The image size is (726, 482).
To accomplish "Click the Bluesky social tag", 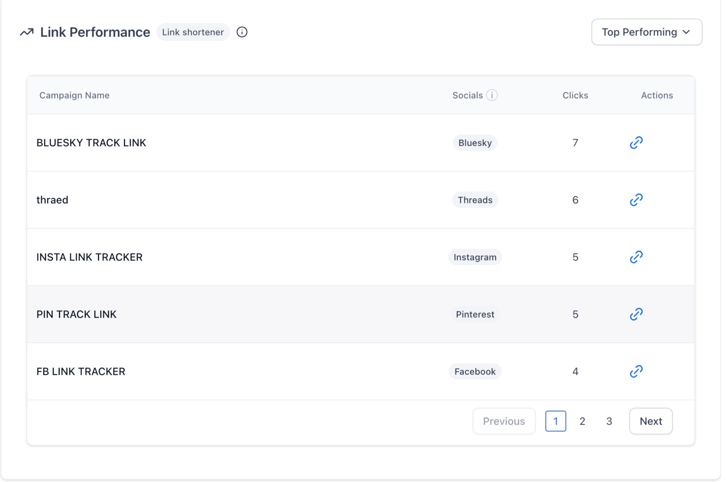I will (x=475, y=143).
